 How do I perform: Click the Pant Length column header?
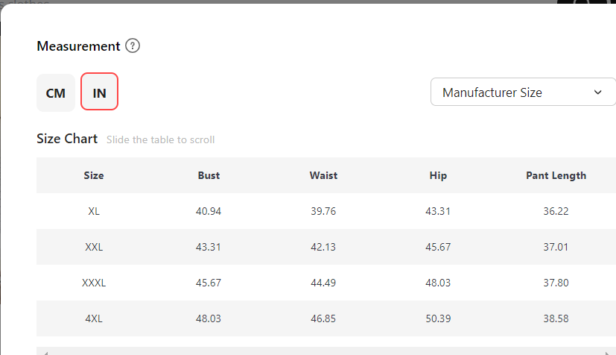coord(556,176)
